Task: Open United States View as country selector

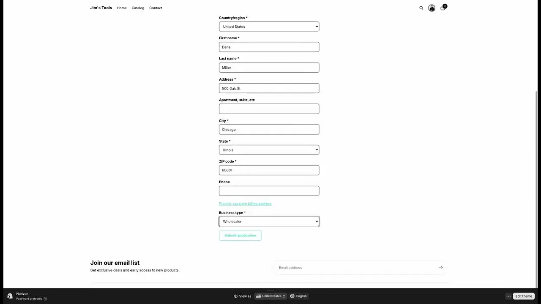Action: point(271,296)
